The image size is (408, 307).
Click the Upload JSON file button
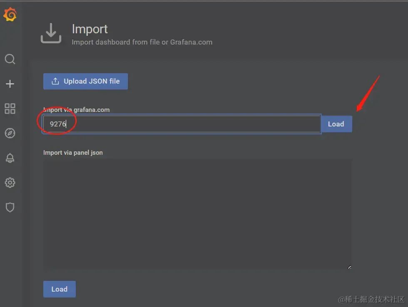[85, 82]
